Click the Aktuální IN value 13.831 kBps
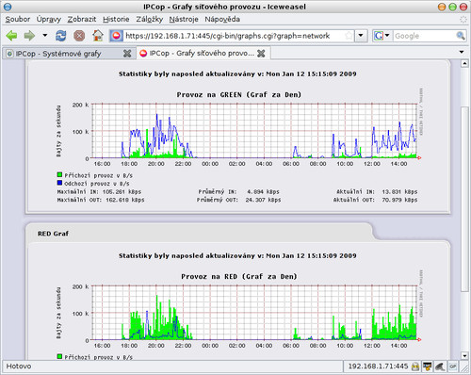Image resolution: width=471 pixels, height=375 pixels. (399, 191)
